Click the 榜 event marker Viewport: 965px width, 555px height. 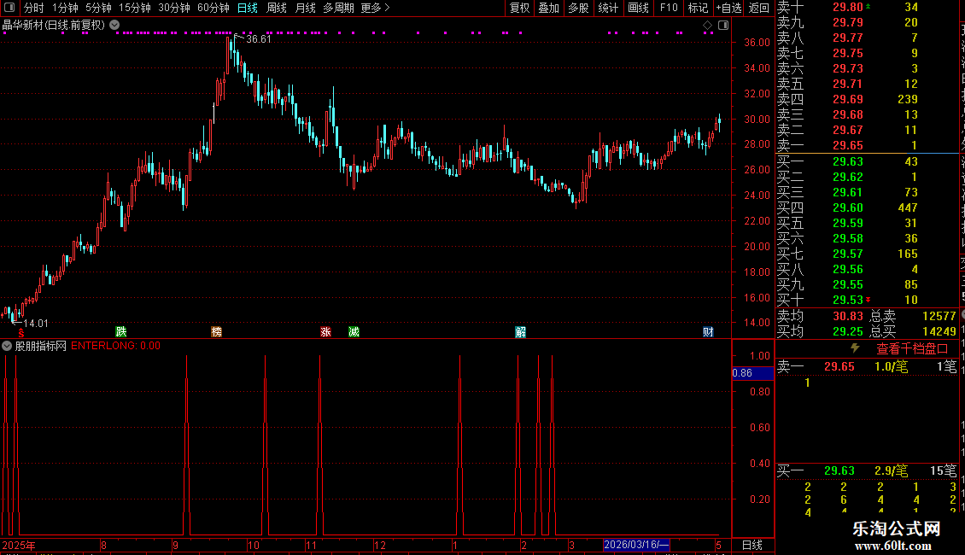tap(217, 331)
